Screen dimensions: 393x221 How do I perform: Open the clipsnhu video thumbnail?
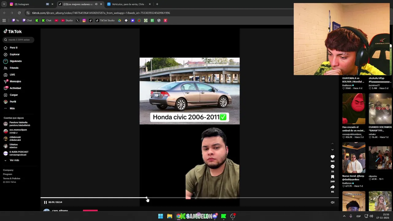[x=380, y=158]
